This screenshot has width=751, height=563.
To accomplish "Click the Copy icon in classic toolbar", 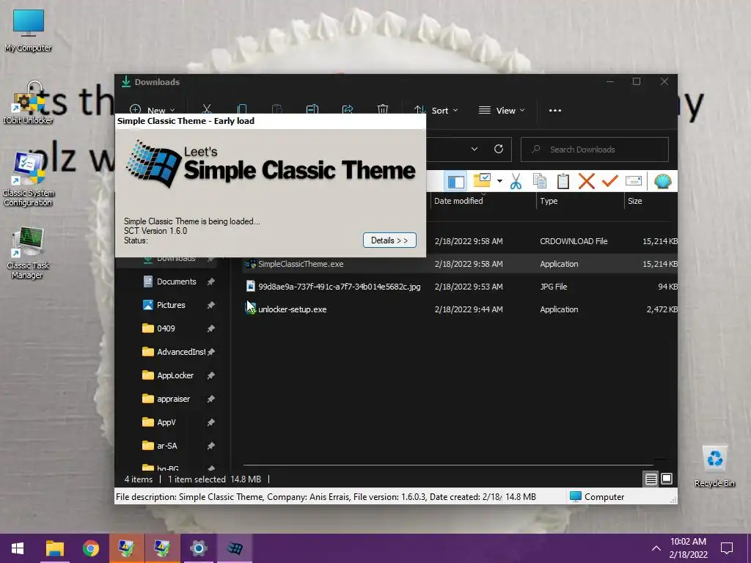I will coord(540,182).
